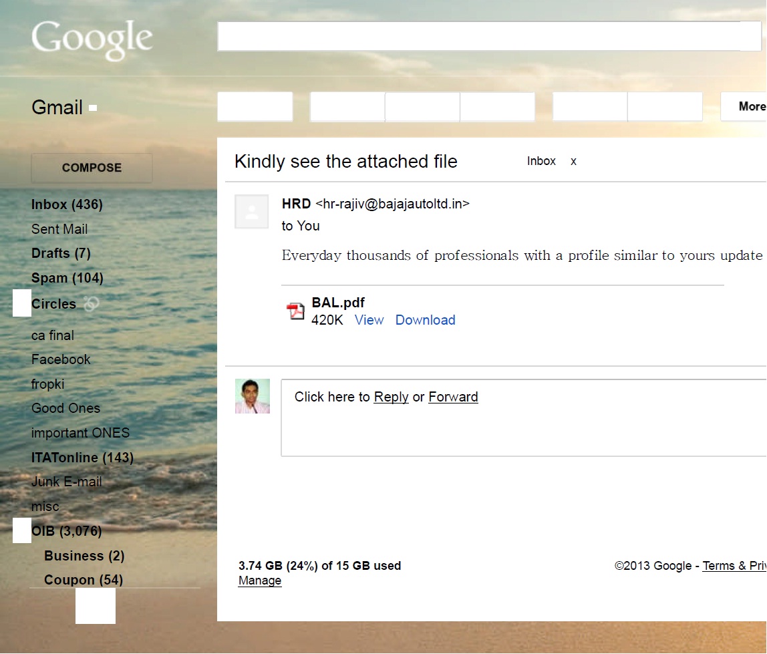Screen dimensions: 767x654
Task: Click in the Google search box
Action: click(489, 36)
